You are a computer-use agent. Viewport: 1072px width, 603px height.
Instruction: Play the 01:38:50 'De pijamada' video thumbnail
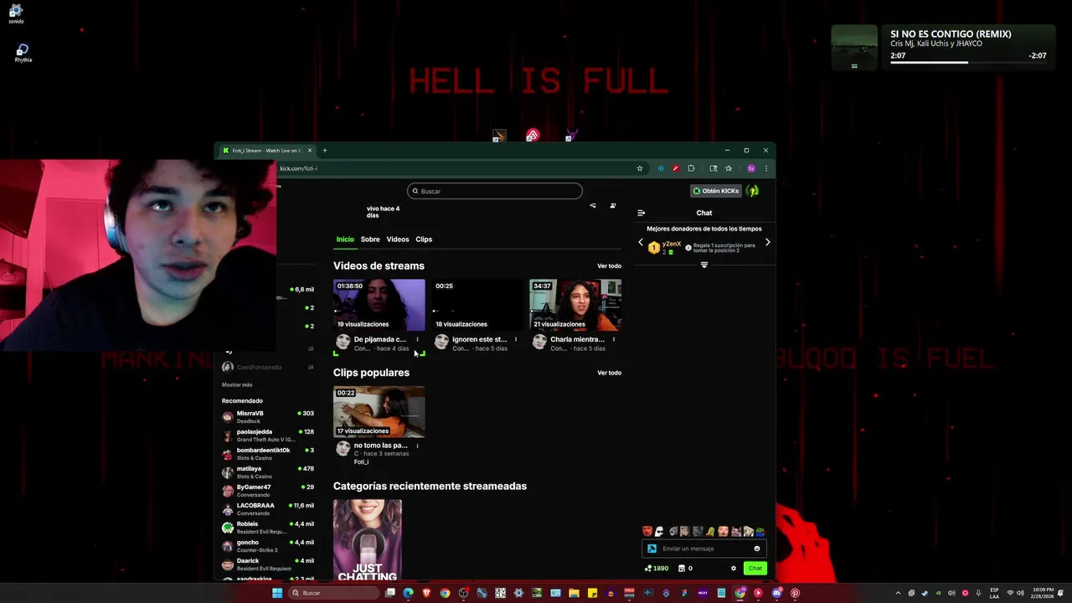pyautogui.click(x=379, y=305)
